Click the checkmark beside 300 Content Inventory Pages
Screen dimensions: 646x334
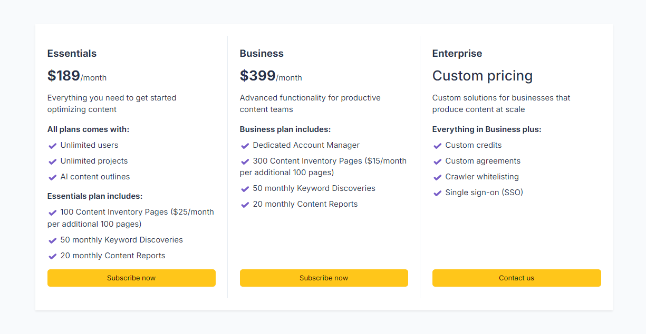[x=245, y=161]
